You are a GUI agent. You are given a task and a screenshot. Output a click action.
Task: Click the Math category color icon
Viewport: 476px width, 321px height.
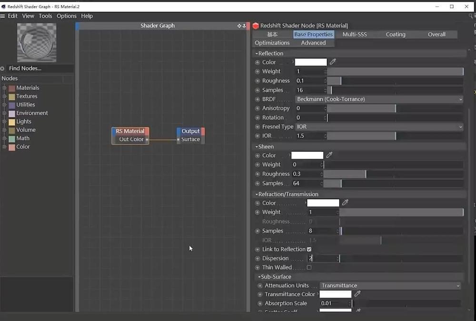click(x=12, y=139)
